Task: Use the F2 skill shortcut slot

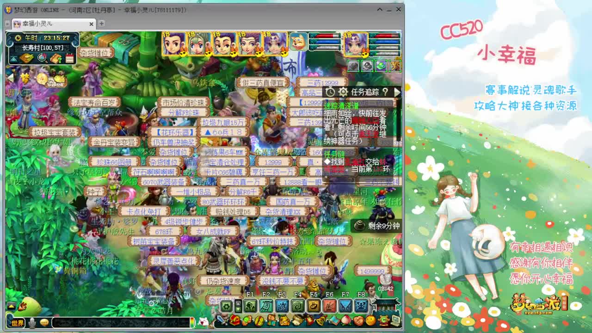Action: click(x=266, y=306)
